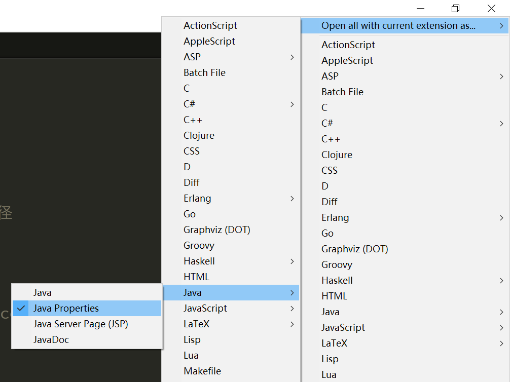Screen dimensions: 510x382
Task: Expand Java below the 'Open all…' header
Action: (405, 312)
